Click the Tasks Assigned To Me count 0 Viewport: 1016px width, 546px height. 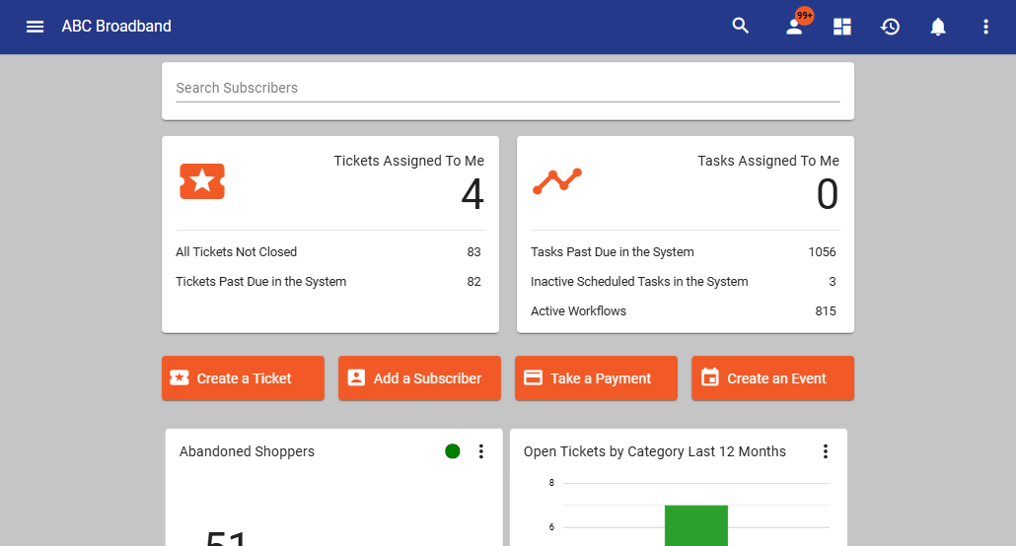coord(828,194)
